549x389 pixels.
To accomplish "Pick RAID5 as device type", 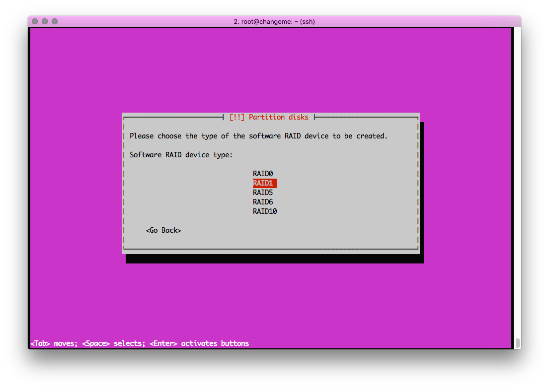I will pos(263,193).
